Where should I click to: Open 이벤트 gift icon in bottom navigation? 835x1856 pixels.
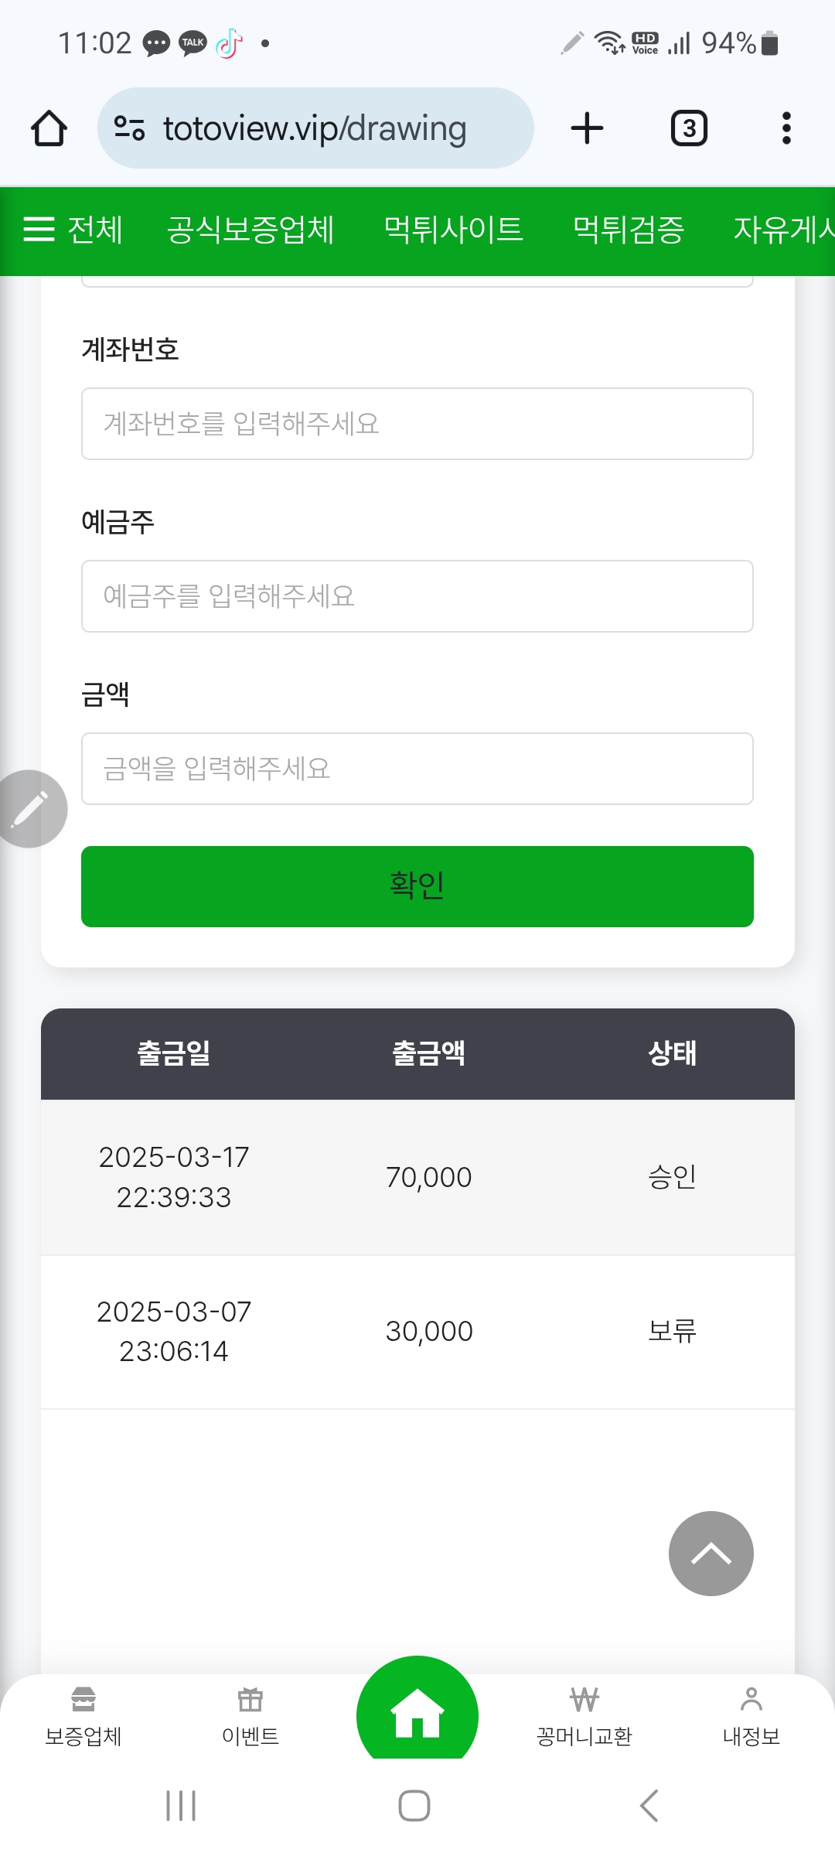click(x=250, y=1717)
